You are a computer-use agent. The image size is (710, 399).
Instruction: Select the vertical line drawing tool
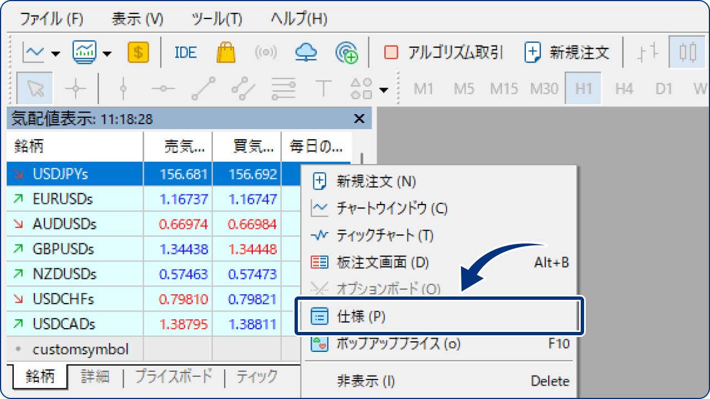point(123,88)
